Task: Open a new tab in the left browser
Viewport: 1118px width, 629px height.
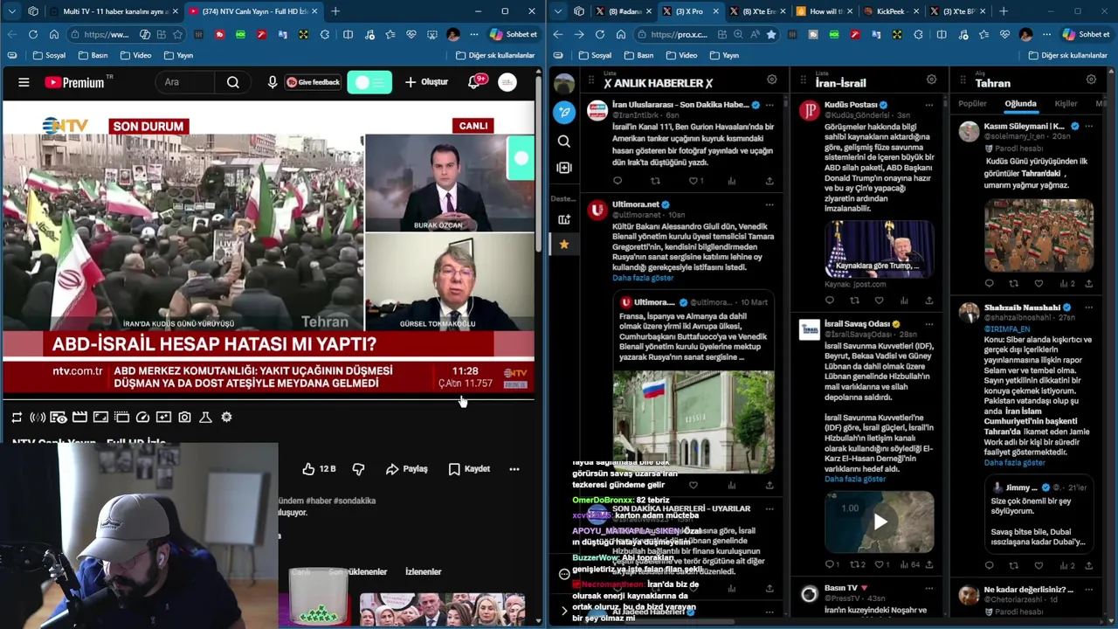Action: pos(335,11)
